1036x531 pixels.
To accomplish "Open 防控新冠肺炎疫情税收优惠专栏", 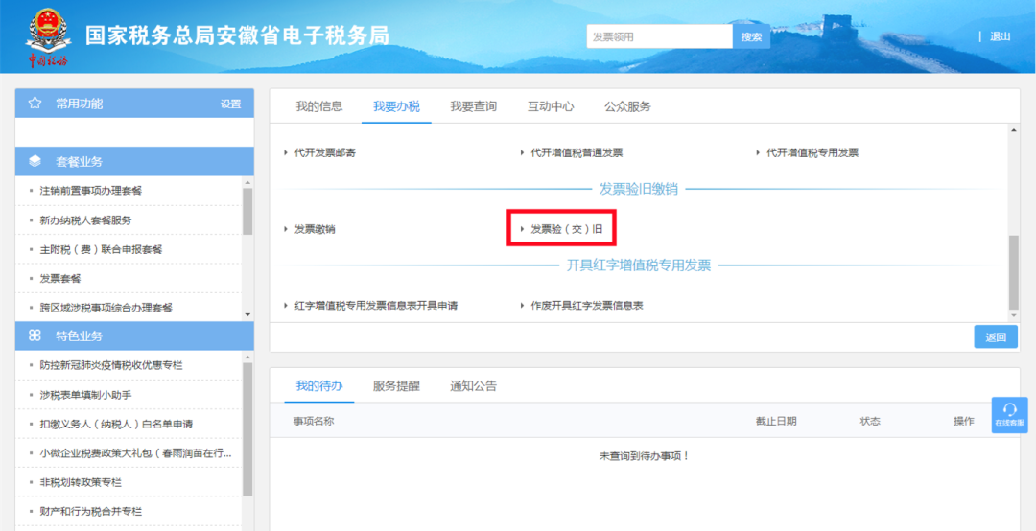I will [x=111, y=365].
